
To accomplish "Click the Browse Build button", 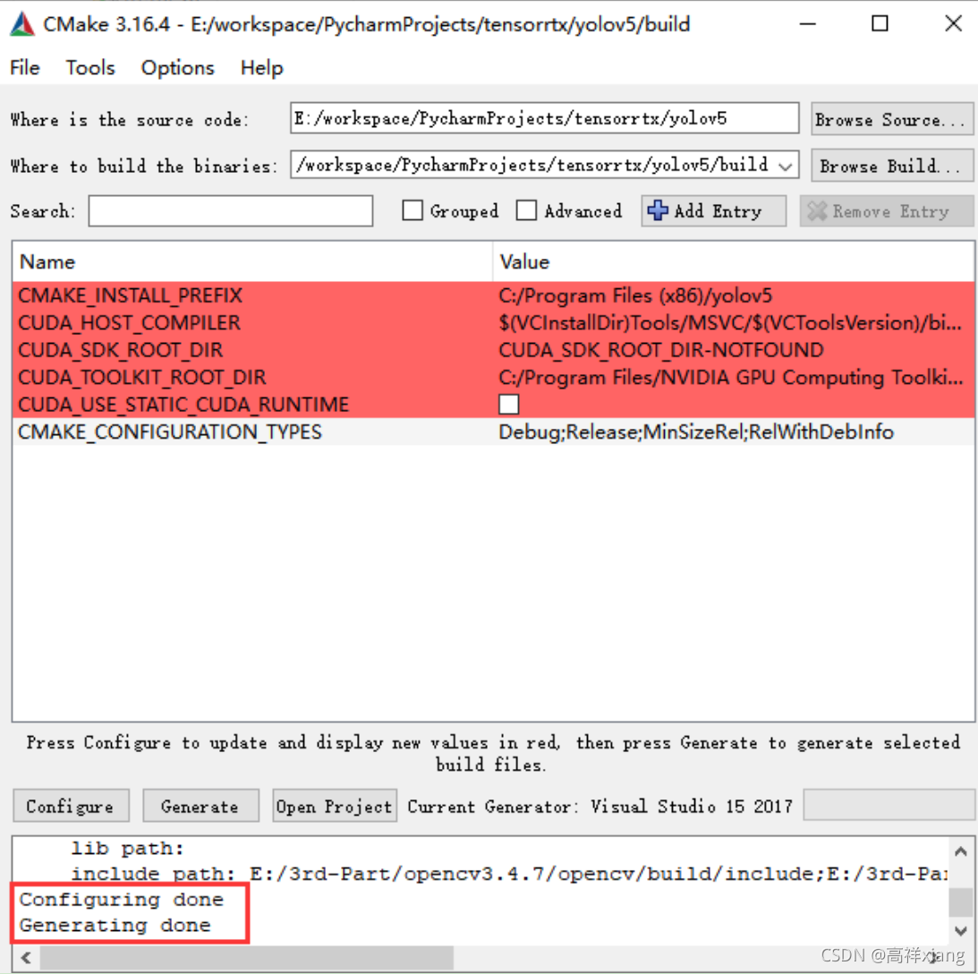I will click(891, 166).
